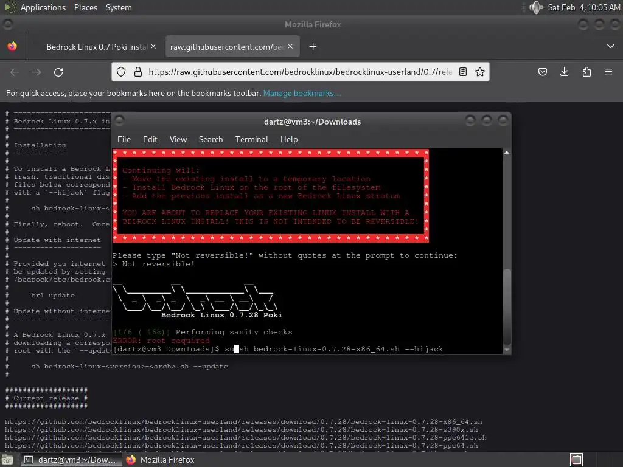Open terminal View menu

point(178,139)
